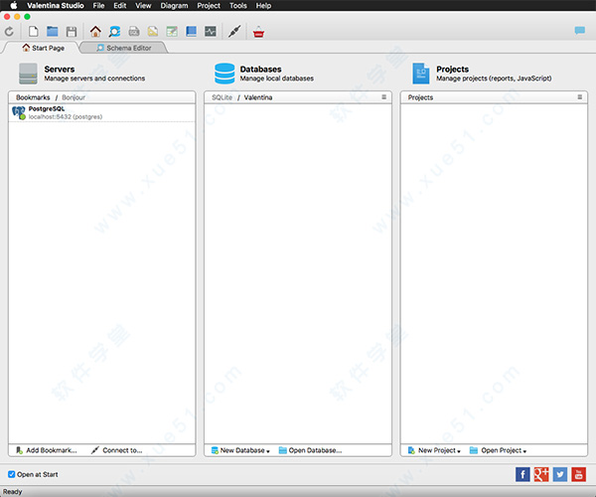Click Add Bookmark... button
Image resolution: width=596 pixels, height=497 pixels.
47,450
